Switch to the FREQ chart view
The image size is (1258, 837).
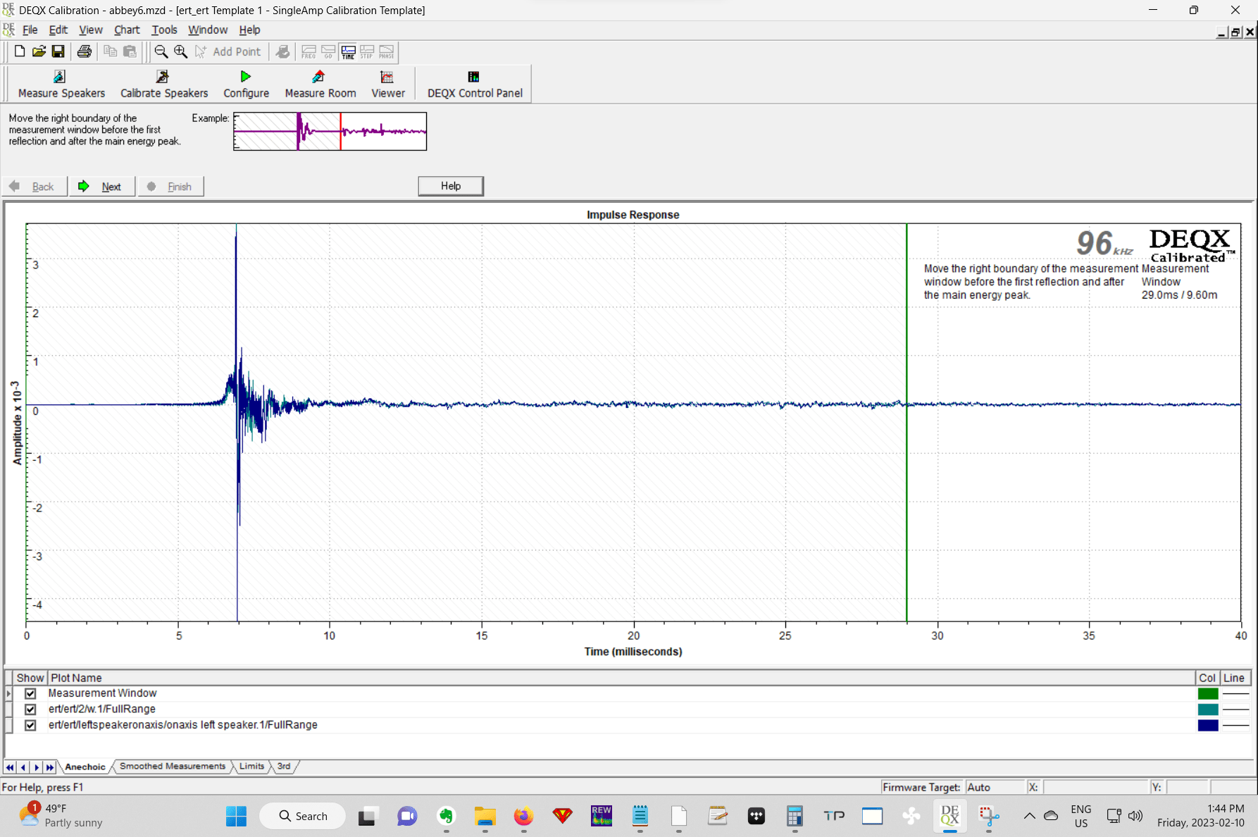click(x=309, y=52)
